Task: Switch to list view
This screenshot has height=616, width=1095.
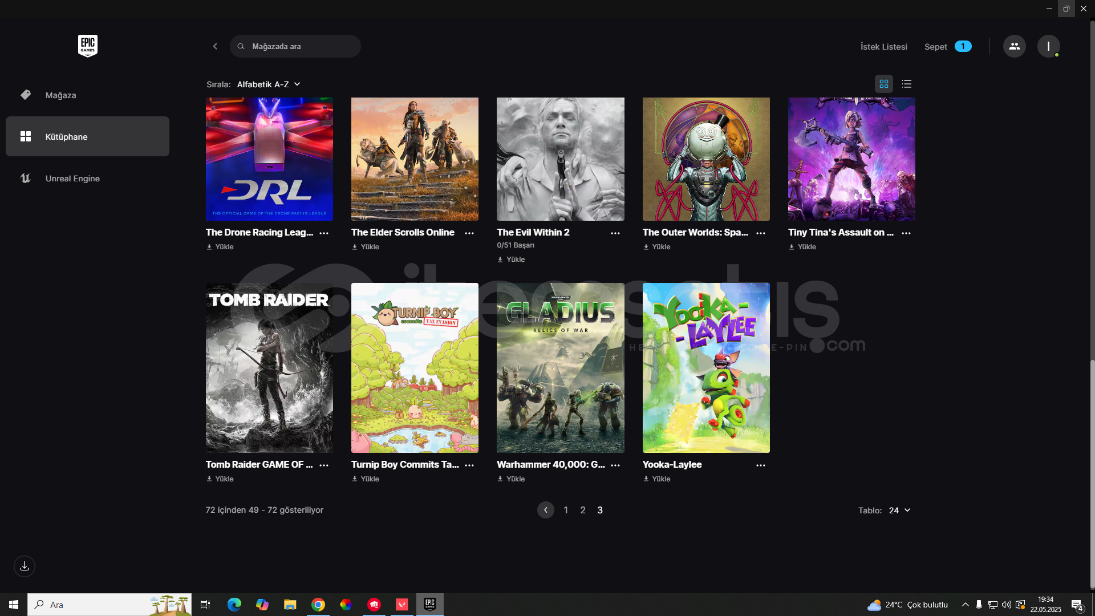Action: [906, 84]
